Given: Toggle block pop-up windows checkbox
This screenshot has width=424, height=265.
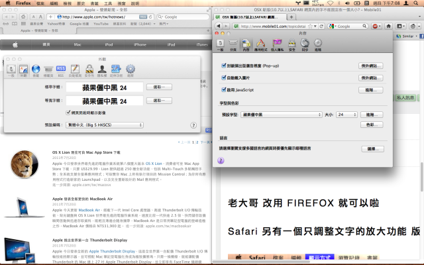Looking at the screenshot, I should 223,66.
